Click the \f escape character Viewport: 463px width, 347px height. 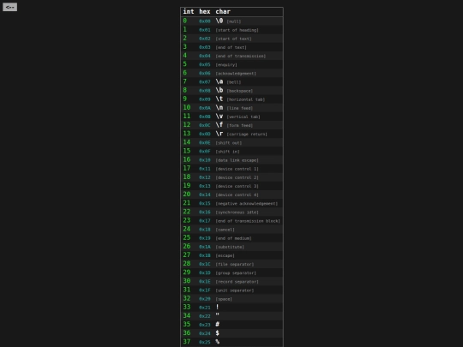(219, 125)
